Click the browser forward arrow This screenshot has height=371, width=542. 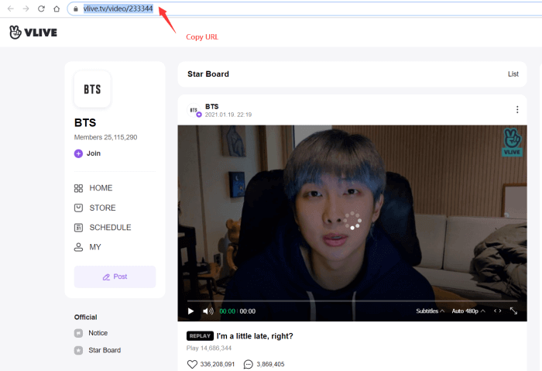26,9
